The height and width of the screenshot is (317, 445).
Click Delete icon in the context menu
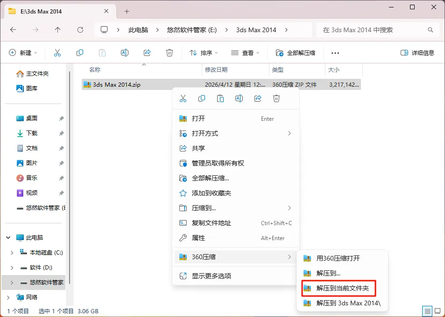[x=276, y=98]
